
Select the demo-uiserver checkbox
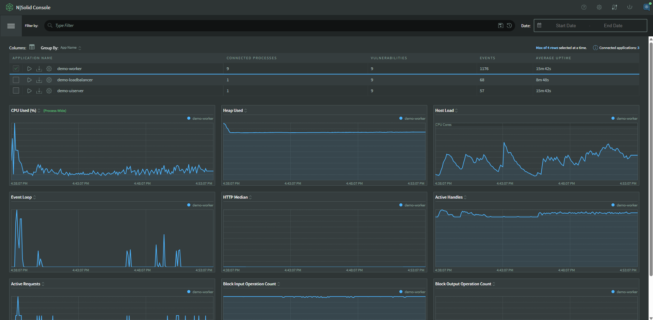[16, 91]
